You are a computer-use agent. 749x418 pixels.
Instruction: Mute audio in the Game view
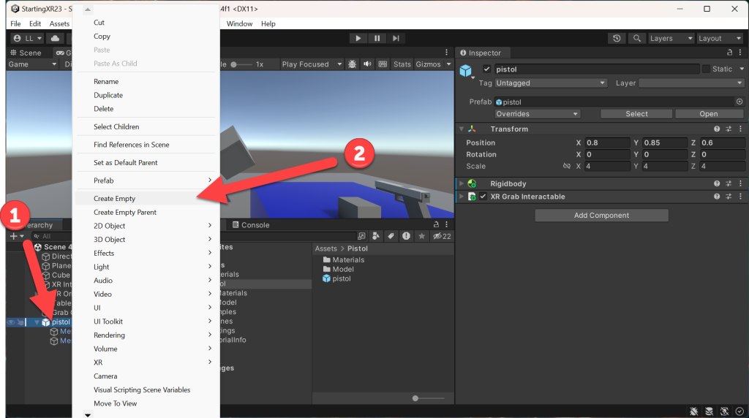click(367, 64)
